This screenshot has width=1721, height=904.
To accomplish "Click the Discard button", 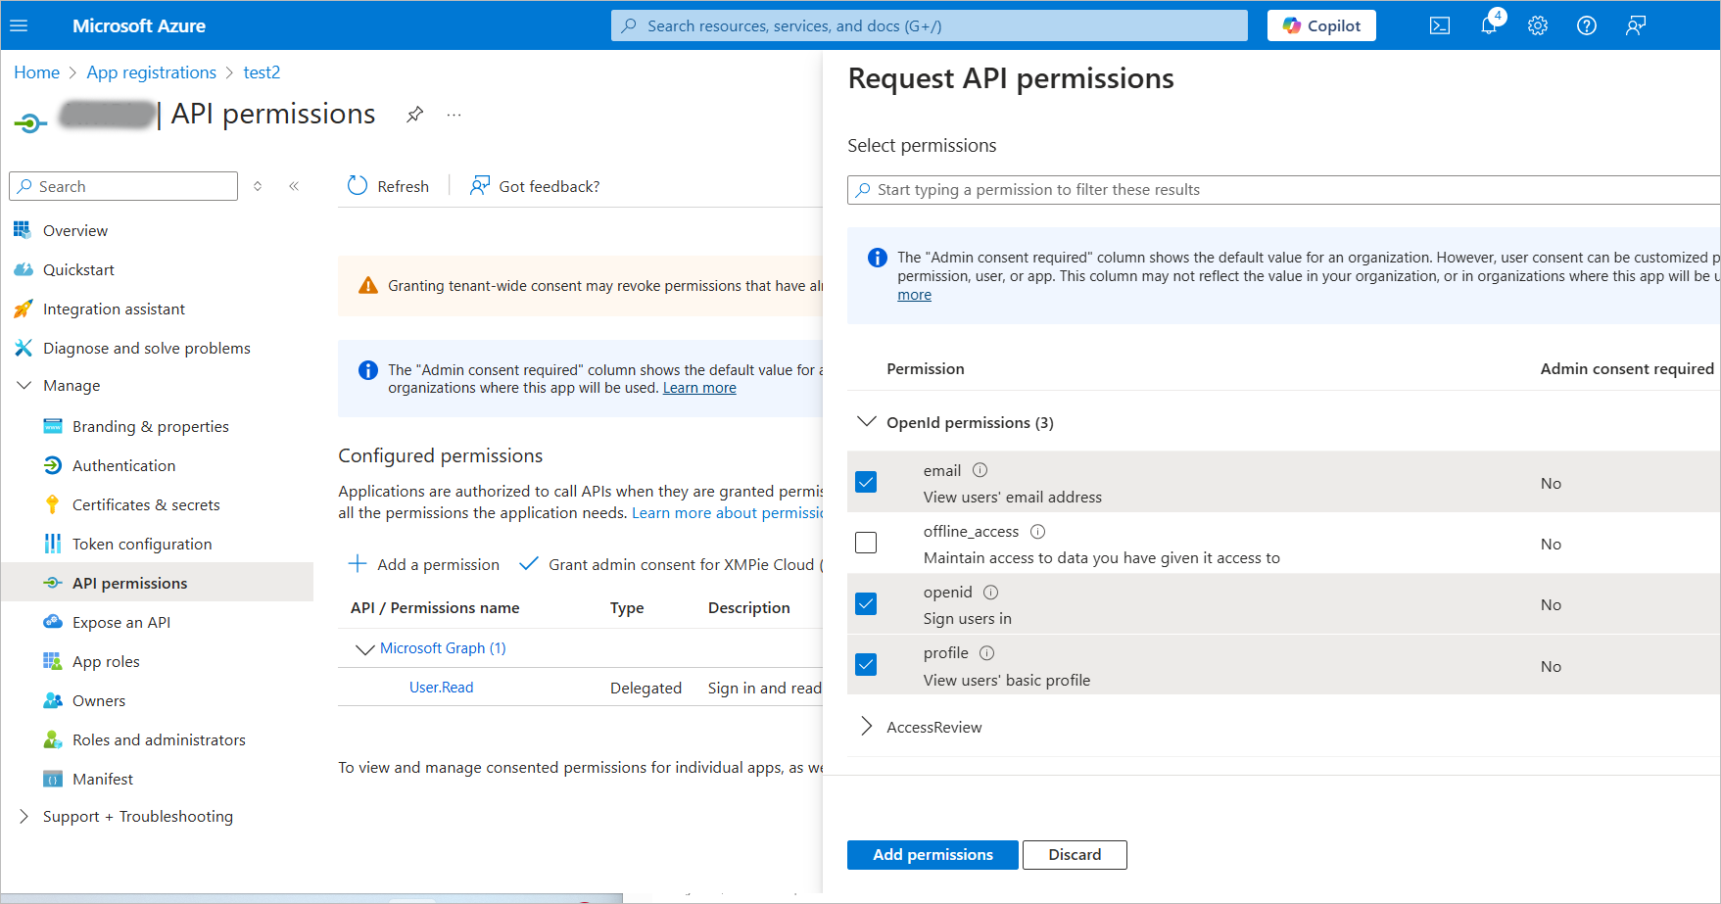I will click(1075, 854).
